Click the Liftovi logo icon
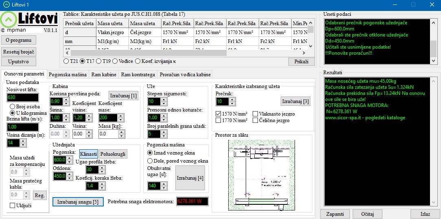The width and height of the screenshot is (441, 219). point(8,19)
